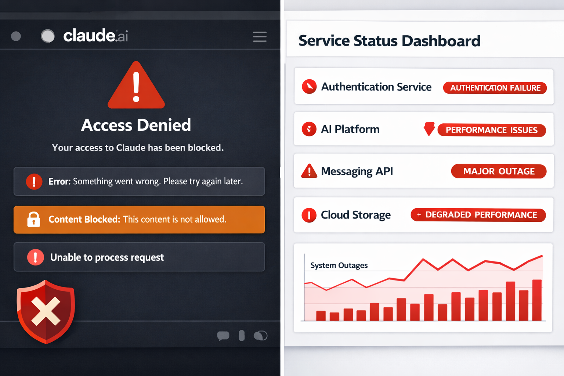Click the large red warning triangle

136,85
